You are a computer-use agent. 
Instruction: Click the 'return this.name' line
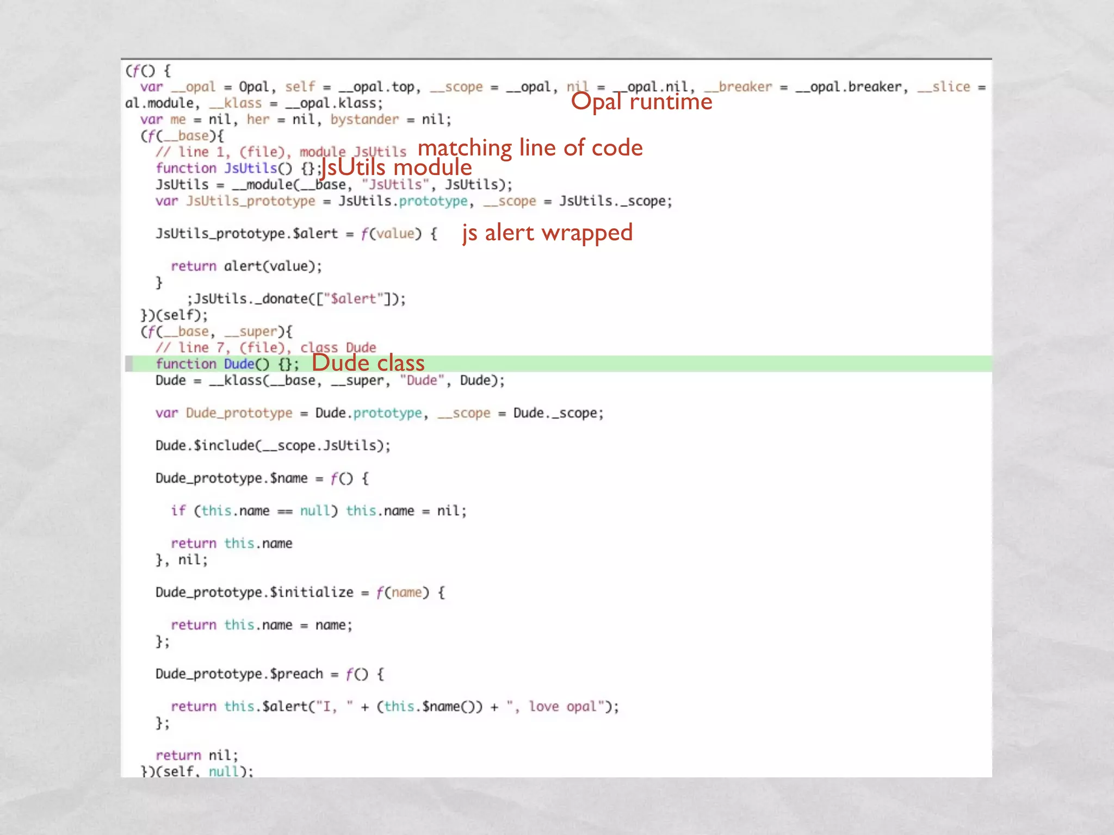coord(232,544)
